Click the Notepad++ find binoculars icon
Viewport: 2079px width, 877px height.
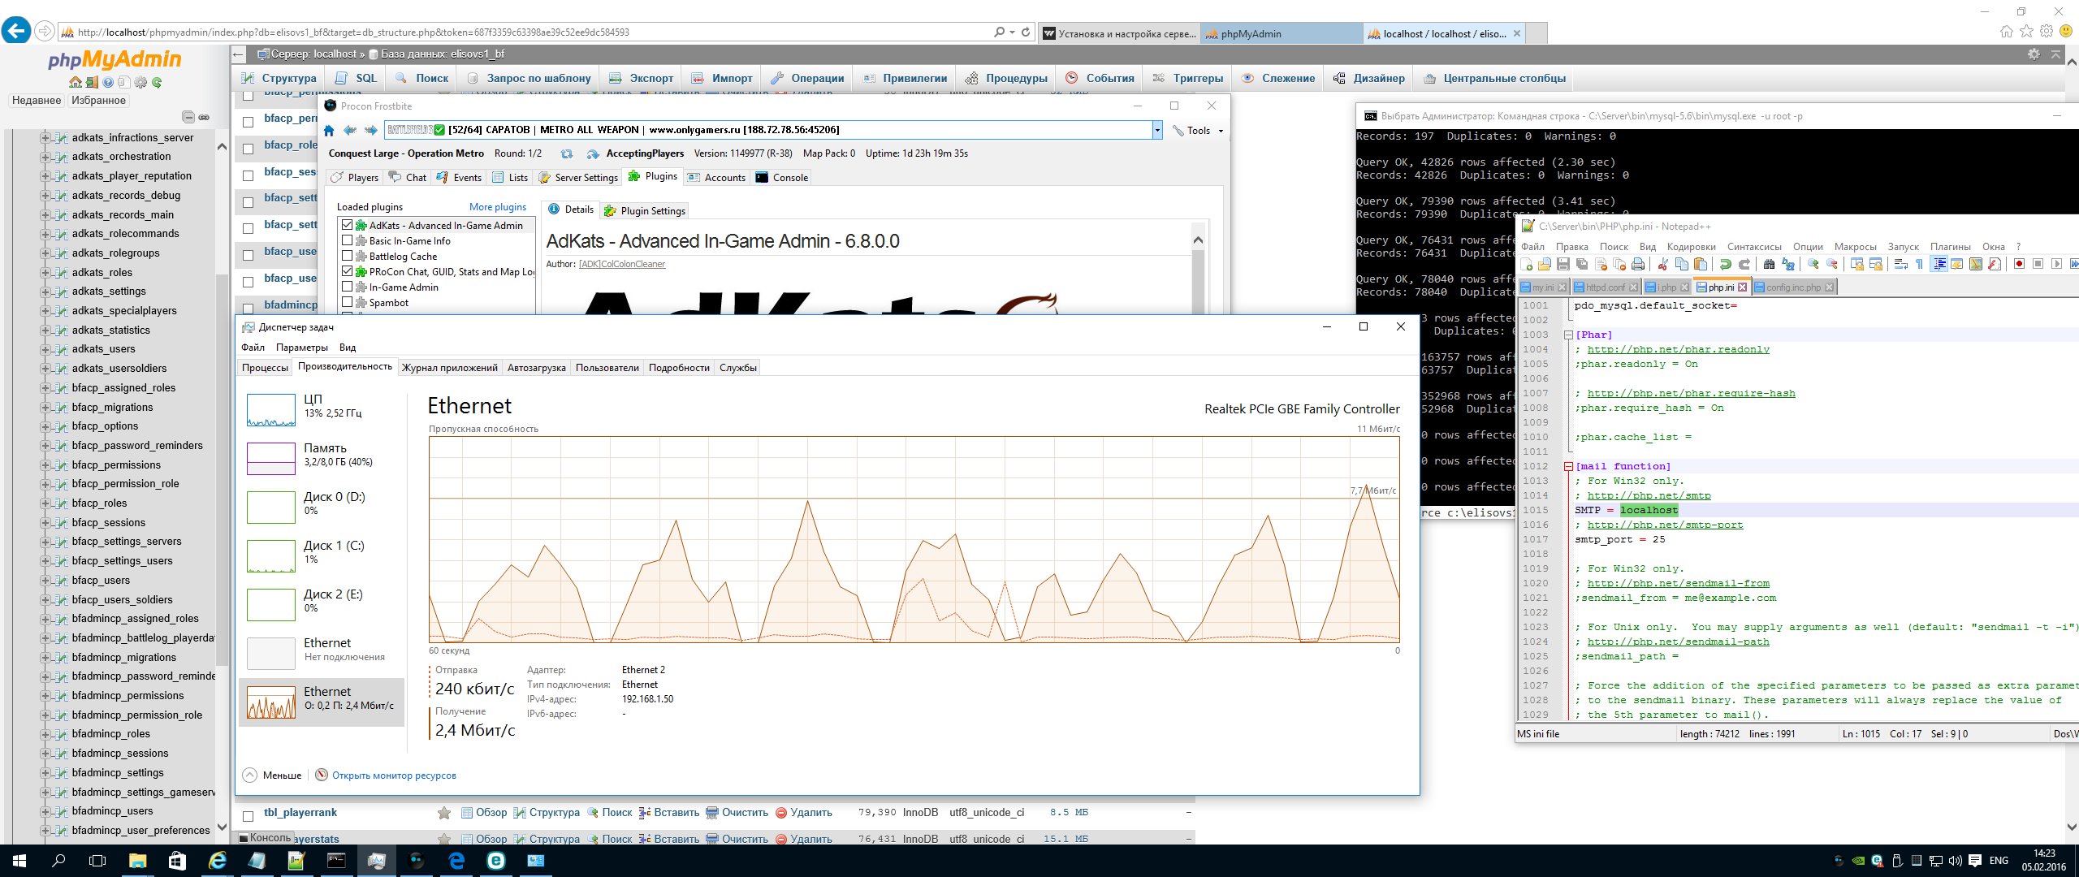[1769, 264]
